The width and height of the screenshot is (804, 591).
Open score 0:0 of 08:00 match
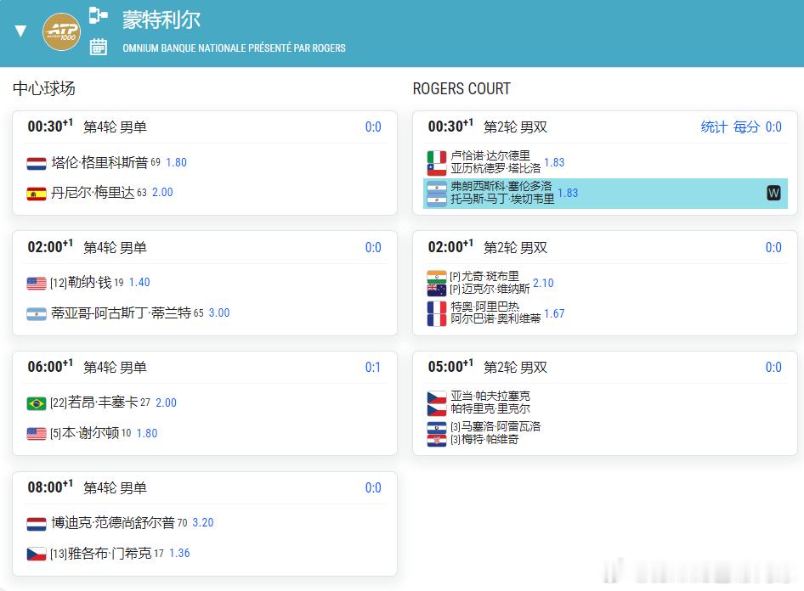tap(373, 487)
